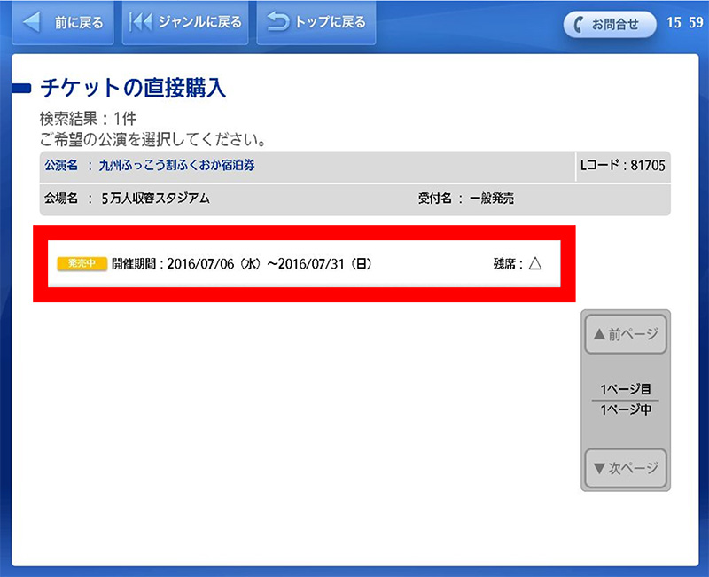Click the チケットの直接購入 heading
The width and height of the screenshot is (709, 577).
point(133,88)
